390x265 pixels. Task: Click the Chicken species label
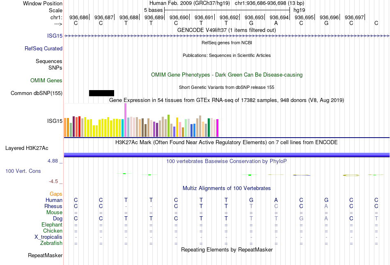(x=53, y=231)
